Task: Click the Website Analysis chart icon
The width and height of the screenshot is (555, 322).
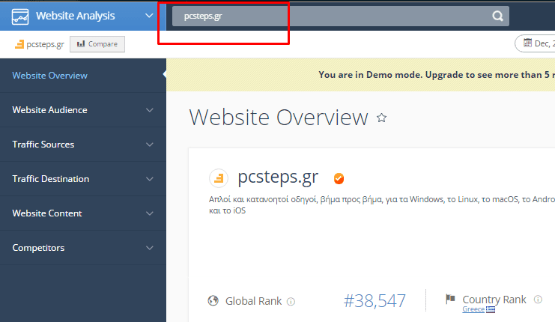Action: tap(20, 16)
